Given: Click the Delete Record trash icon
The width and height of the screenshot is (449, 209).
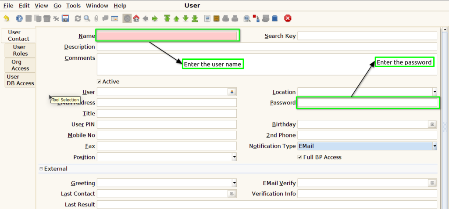Looking at the screenshot, I should coord(46,18).
